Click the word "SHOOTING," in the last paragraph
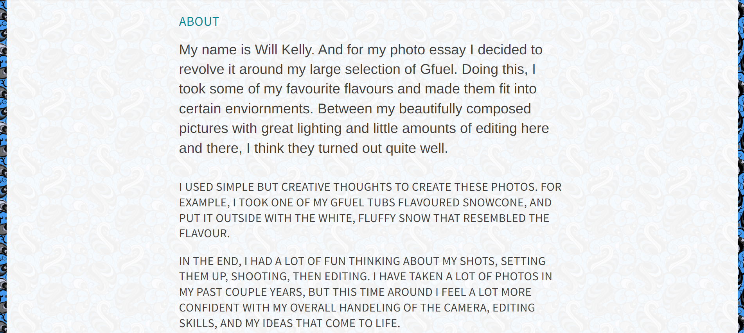Image resolution: width=744 pixels, height=333 pixels. 260,276
